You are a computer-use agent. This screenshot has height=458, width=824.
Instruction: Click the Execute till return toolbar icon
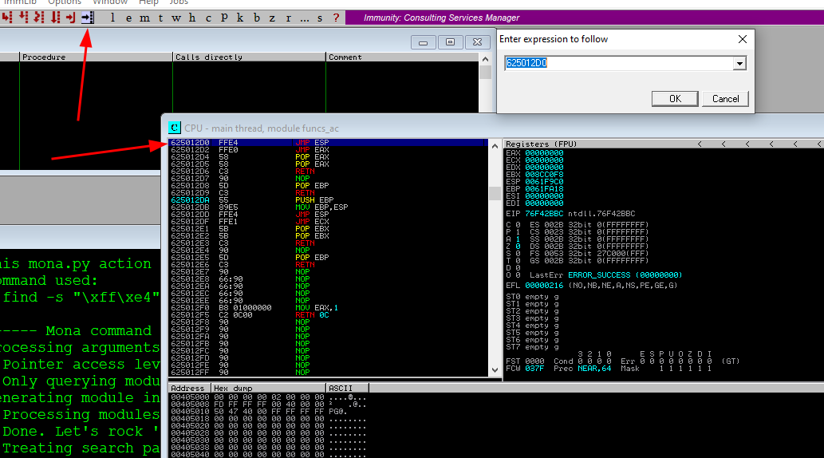pos(72,18)
